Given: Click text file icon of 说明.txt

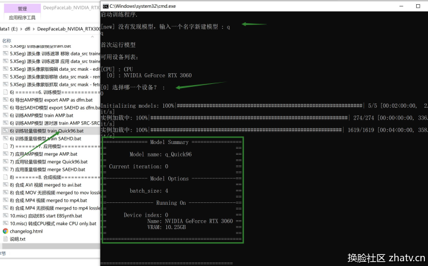Looking at the screenshot, I should click(x=5, y=239).
